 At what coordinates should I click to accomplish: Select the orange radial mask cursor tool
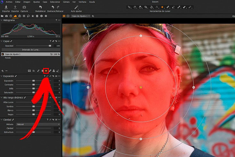[162, 7]
